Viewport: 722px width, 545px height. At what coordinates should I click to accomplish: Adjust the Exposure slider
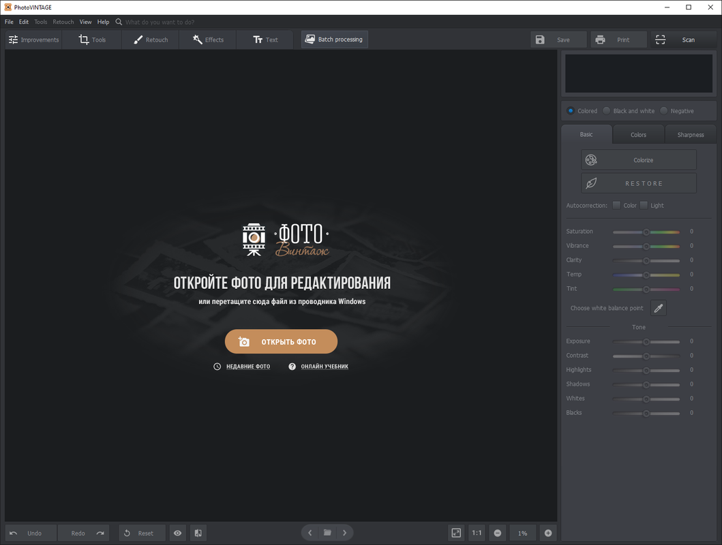[646, 342]
